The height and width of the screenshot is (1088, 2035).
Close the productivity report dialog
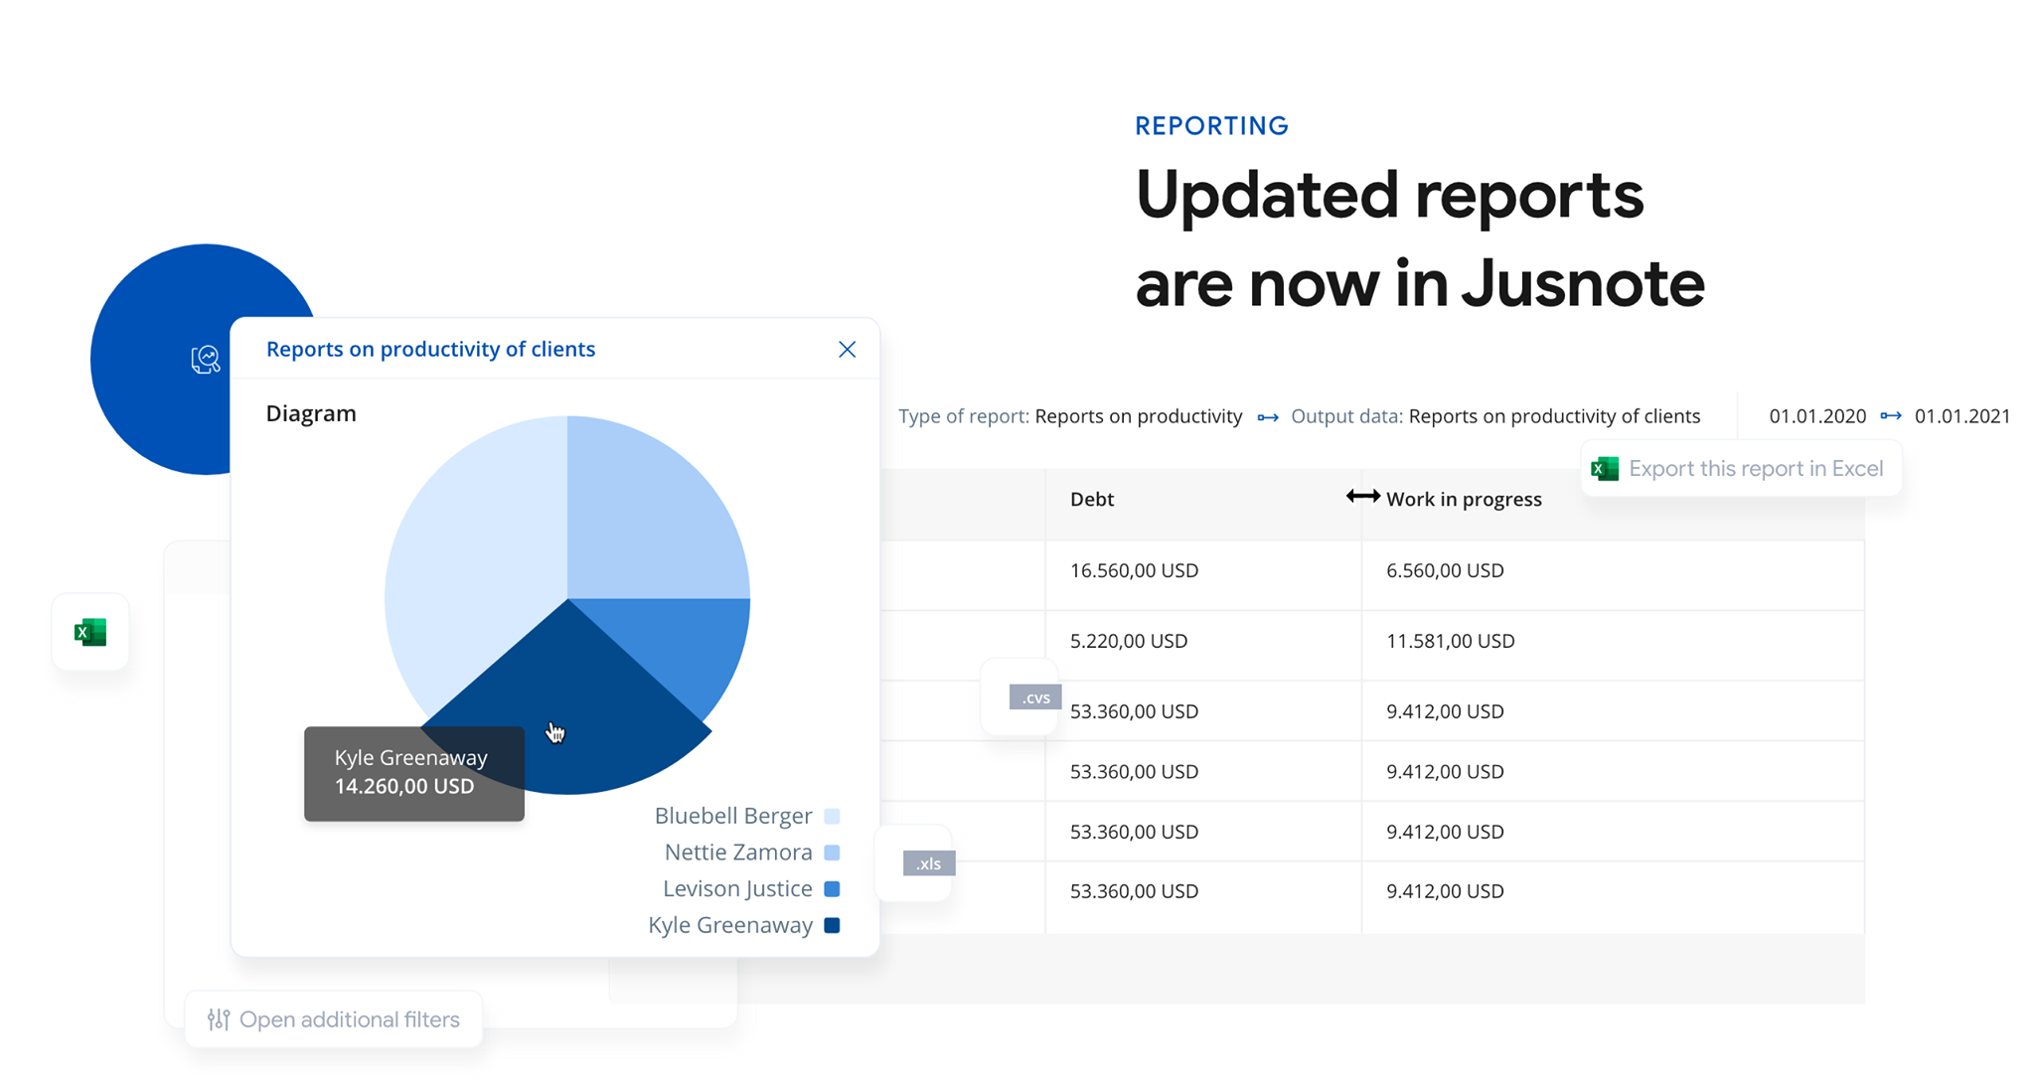(847, 350)
